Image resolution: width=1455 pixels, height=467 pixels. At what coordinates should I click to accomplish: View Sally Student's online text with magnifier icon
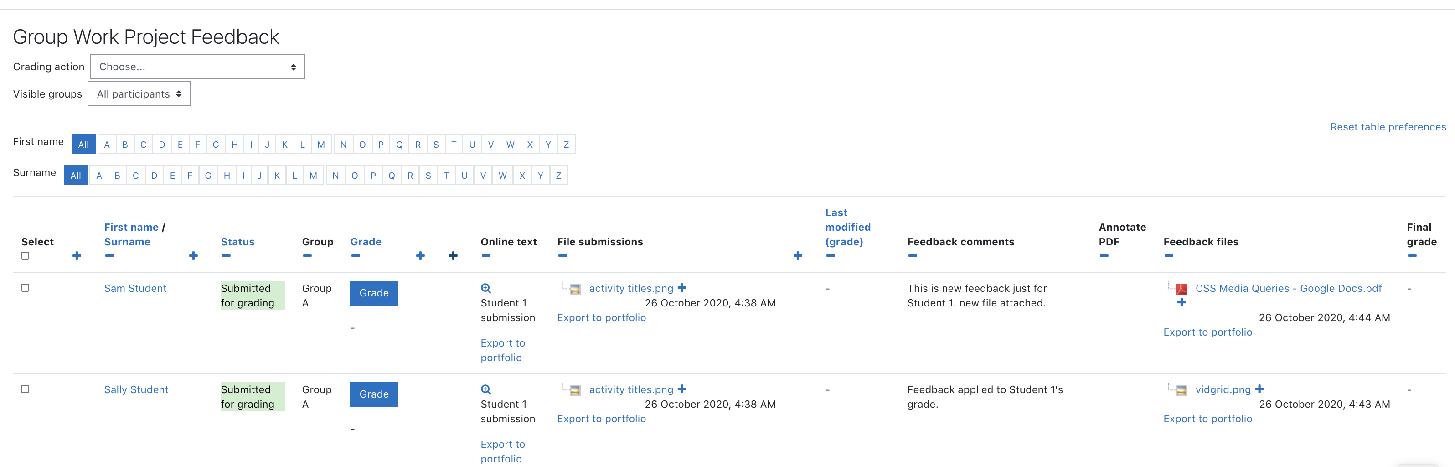pos(486,389)
